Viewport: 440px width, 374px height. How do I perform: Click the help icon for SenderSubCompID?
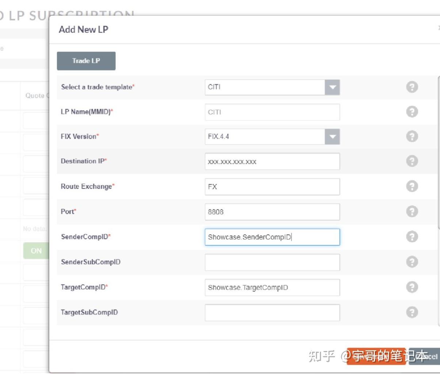[412, 262]
